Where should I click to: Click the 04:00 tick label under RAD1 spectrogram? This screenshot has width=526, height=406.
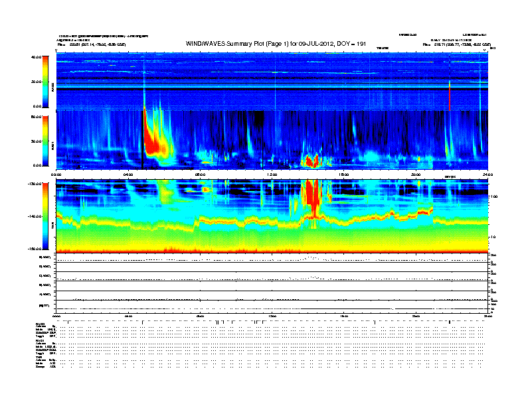pyautogui.click(x=128, y=174)
